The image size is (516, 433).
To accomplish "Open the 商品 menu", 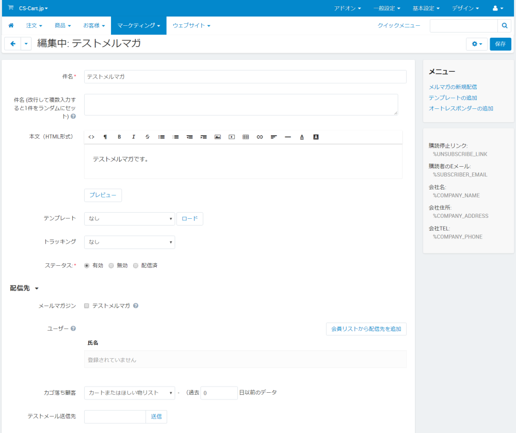I will coord(62,25).
